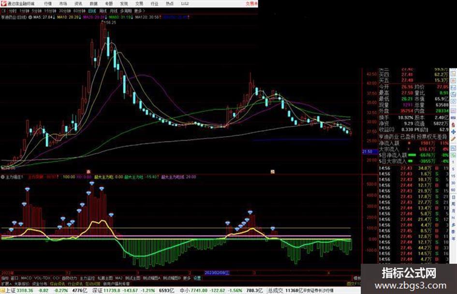Select the 年 button in right sidebar
457x294 pixels.
(x=453, y=238)
